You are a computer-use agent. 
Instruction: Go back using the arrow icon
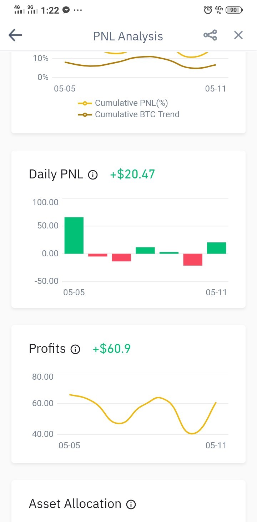(15, 35)
